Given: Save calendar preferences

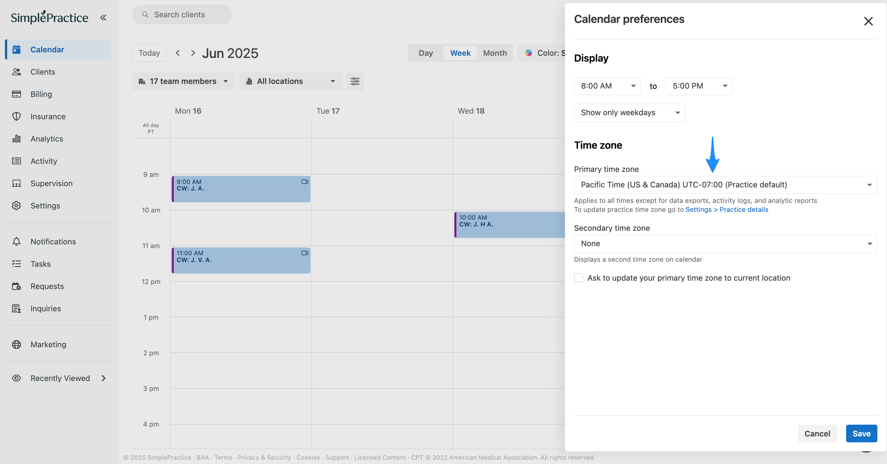Looking at the screenshot, I should point(861,434).
